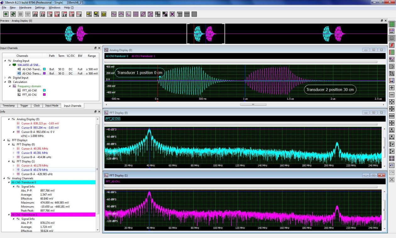This screenshot has width=396, height=238.
Task: Close all displays with purple X icon
Action: click(172, 14)
